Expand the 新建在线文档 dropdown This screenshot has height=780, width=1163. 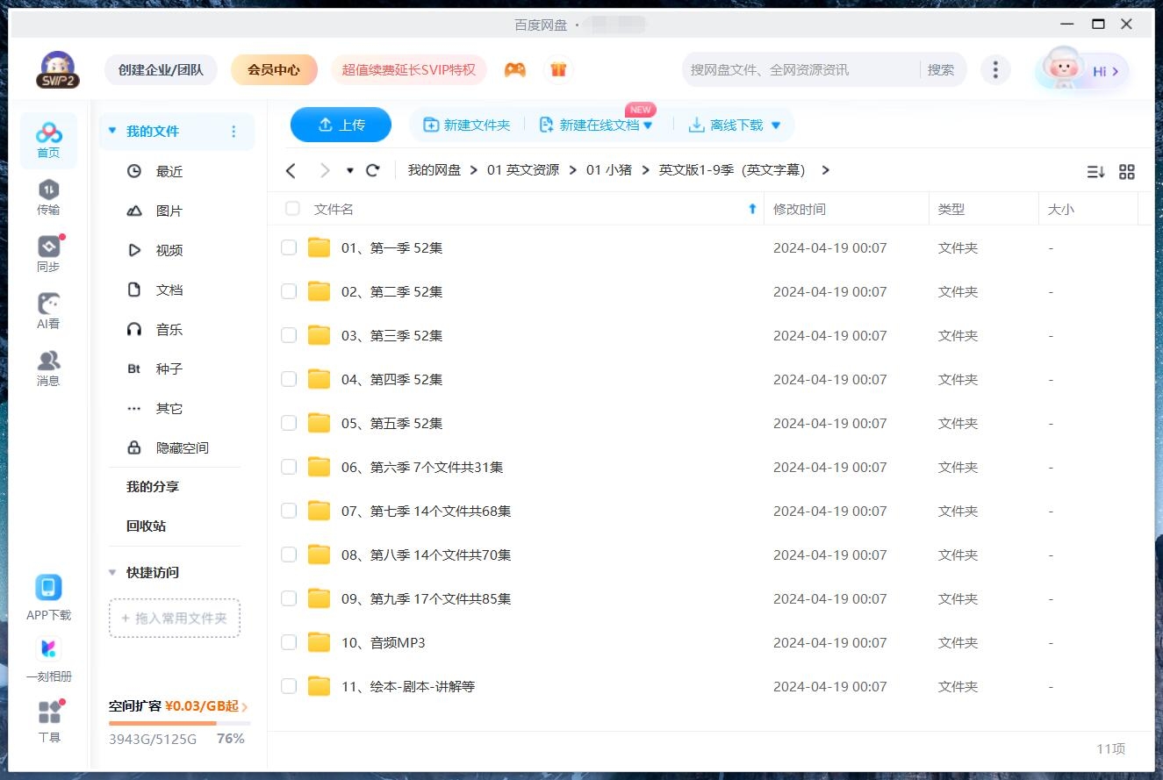tap(647, 125)
